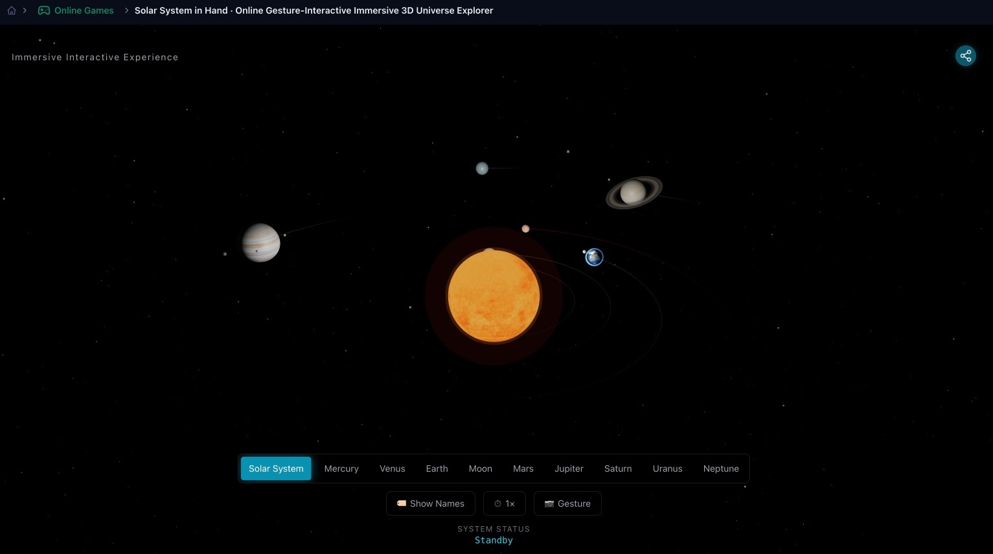This screenshot has width=993, height=554.
Task: Change the 1x speed setting
Action: click(x=505, y=503)
